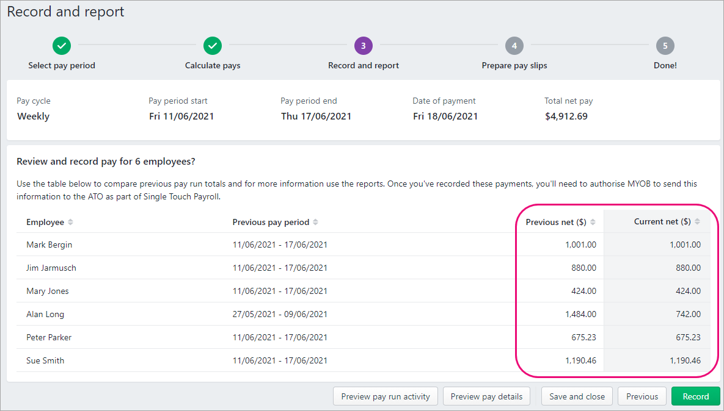Click the Prepare pay slips step label
Image resolution: width=724 pixels, height=411 pixels.
coord(514,65)
